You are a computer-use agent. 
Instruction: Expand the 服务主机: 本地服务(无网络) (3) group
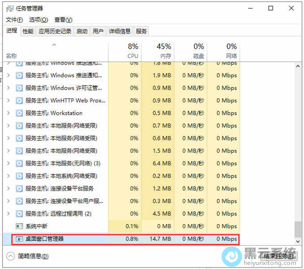8,163
